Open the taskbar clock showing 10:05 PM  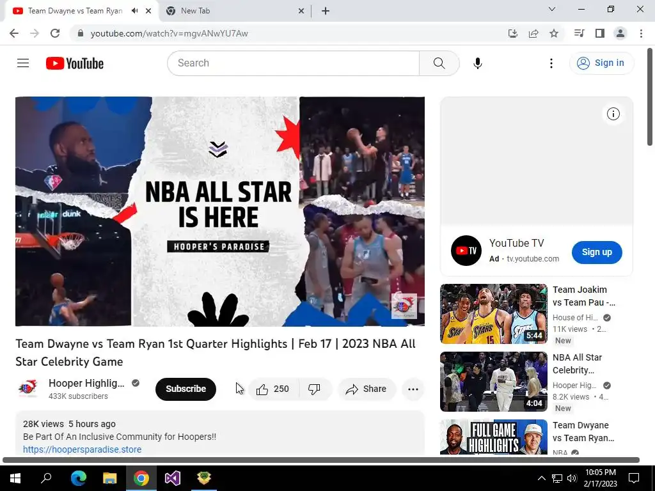tap(600, 478)
